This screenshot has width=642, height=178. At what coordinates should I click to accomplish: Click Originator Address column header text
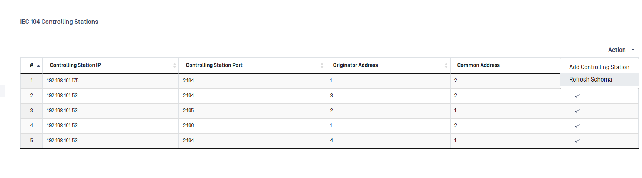coord(355,65)
